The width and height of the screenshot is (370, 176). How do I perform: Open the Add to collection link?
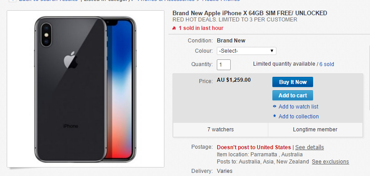tap(298, 117)
